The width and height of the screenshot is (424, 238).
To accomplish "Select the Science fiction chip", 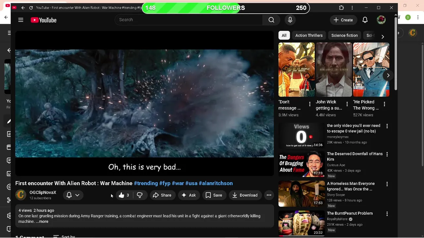I will [x=344, y=35].
